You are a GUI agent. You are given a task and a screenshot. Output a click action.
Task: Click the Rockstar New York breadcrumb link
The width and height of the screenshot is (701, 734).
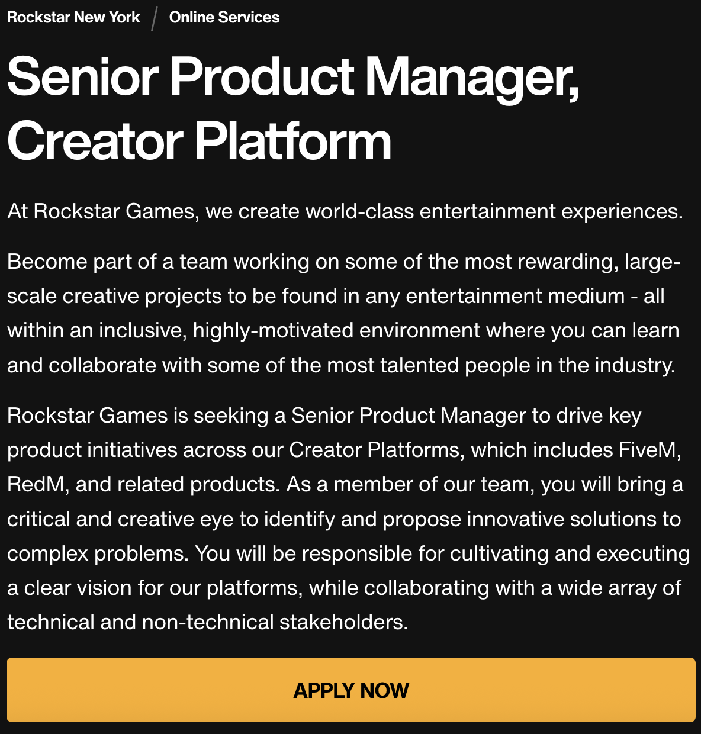(x=73, y=17)
